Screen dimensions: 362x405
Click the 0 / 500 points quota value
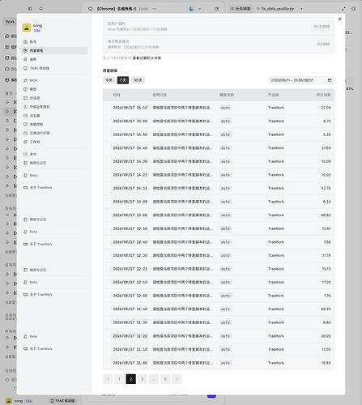click(x=323, y=44)
